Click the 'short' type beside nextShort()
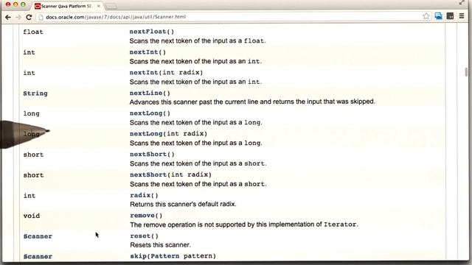Viewport: 472px width, 265px height. [33, 155]
